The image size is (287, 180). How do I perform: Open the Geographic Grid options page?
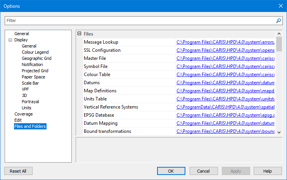tap(36, 58)
